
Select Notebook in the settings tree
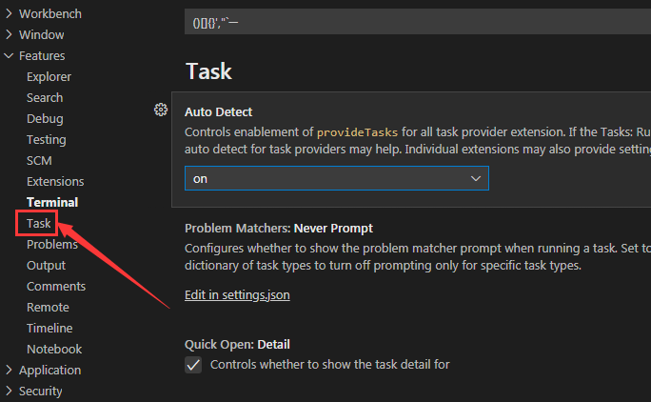point(54,350)
